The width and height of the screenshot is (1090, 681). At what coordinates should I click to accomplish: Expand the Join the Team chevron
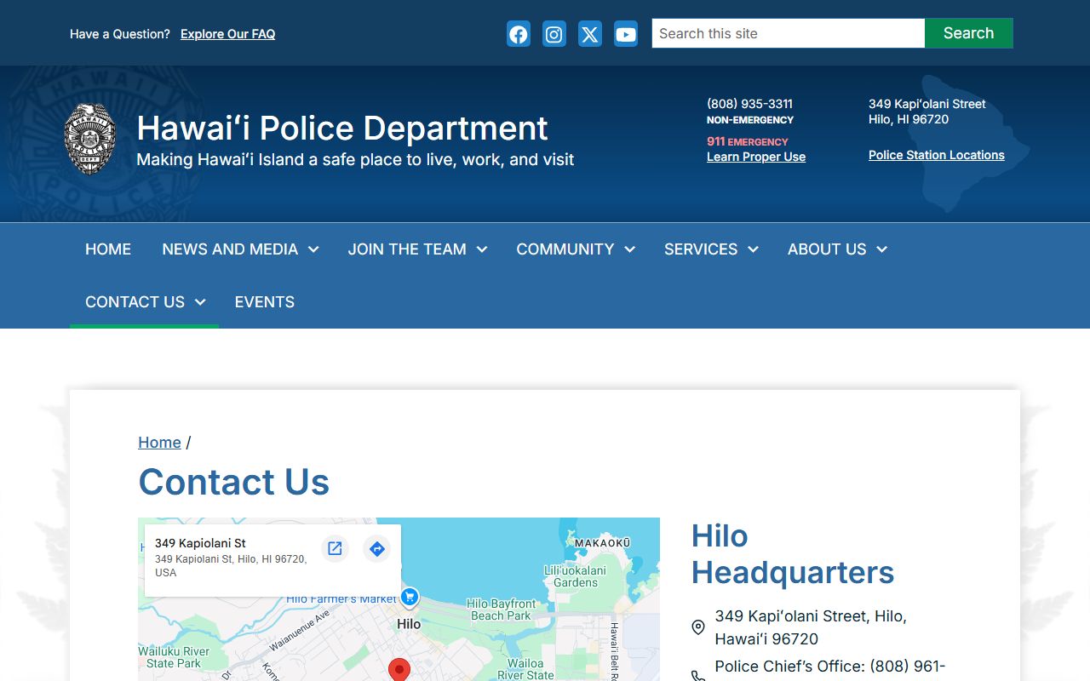482,249
